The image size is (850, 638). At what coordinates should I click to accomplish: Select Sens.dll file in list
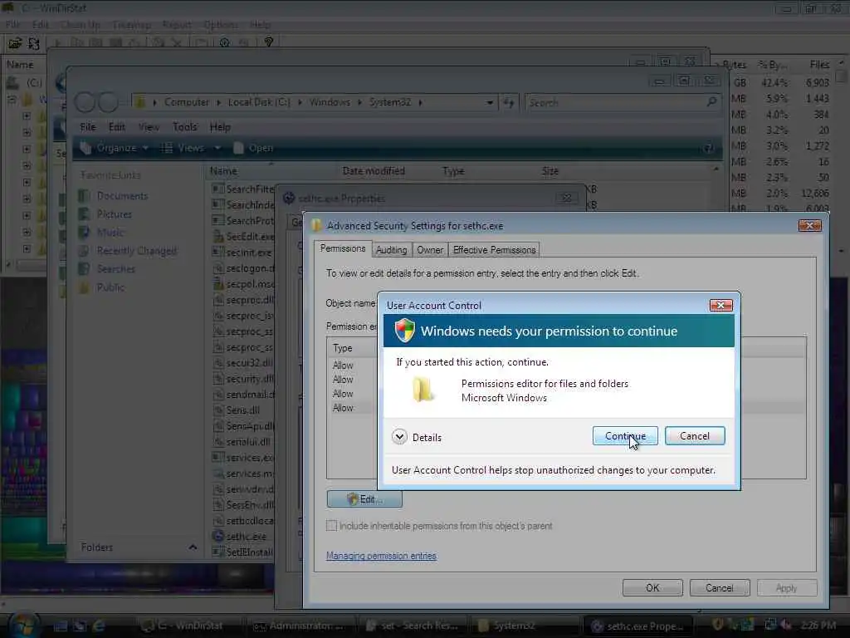(242, 410)
